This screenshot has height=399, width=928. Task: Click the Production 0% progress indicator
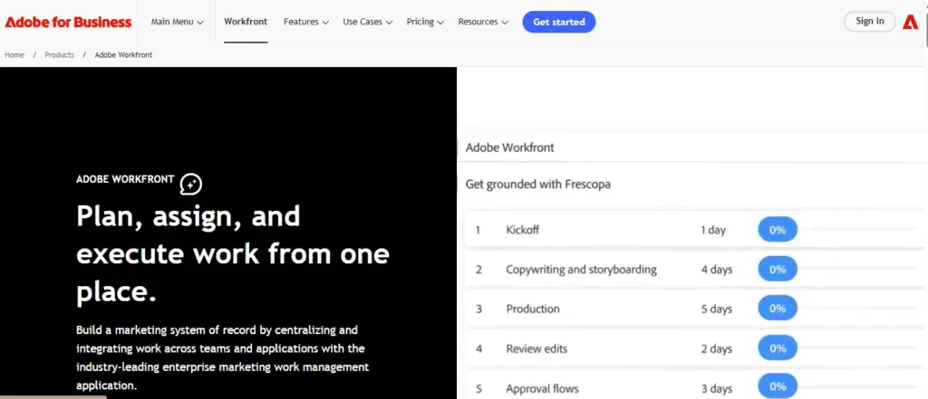(x=777, y=309)
